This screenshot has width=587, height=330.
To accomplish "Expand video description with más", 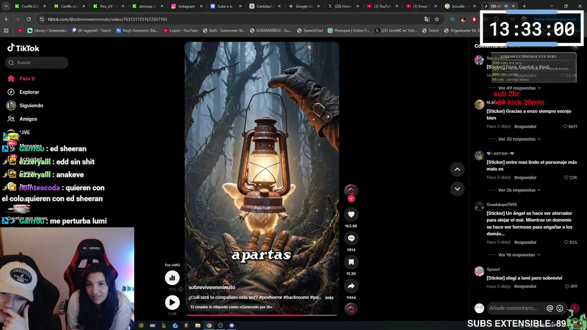I will point(329,297).
